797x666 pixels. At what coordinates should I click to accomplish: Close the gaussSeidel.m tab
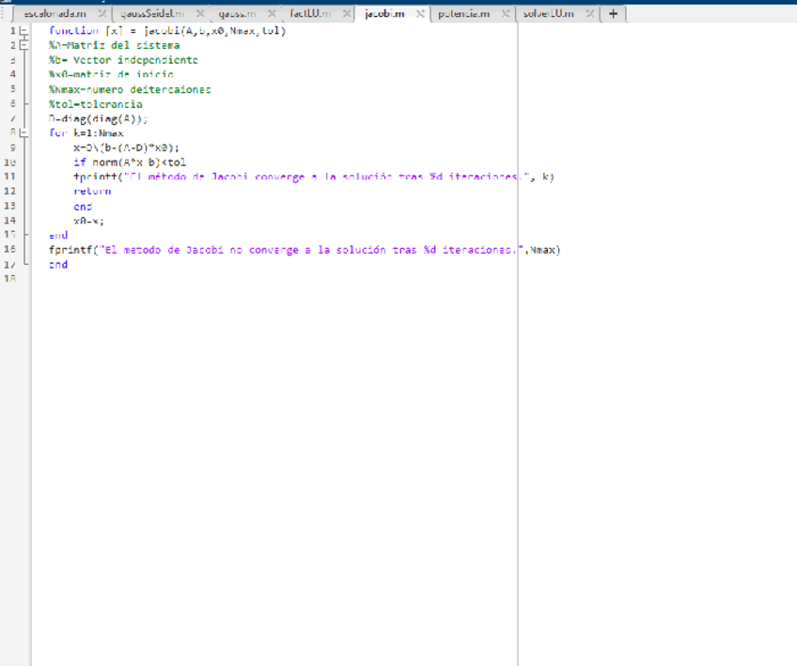pos(199,14)
